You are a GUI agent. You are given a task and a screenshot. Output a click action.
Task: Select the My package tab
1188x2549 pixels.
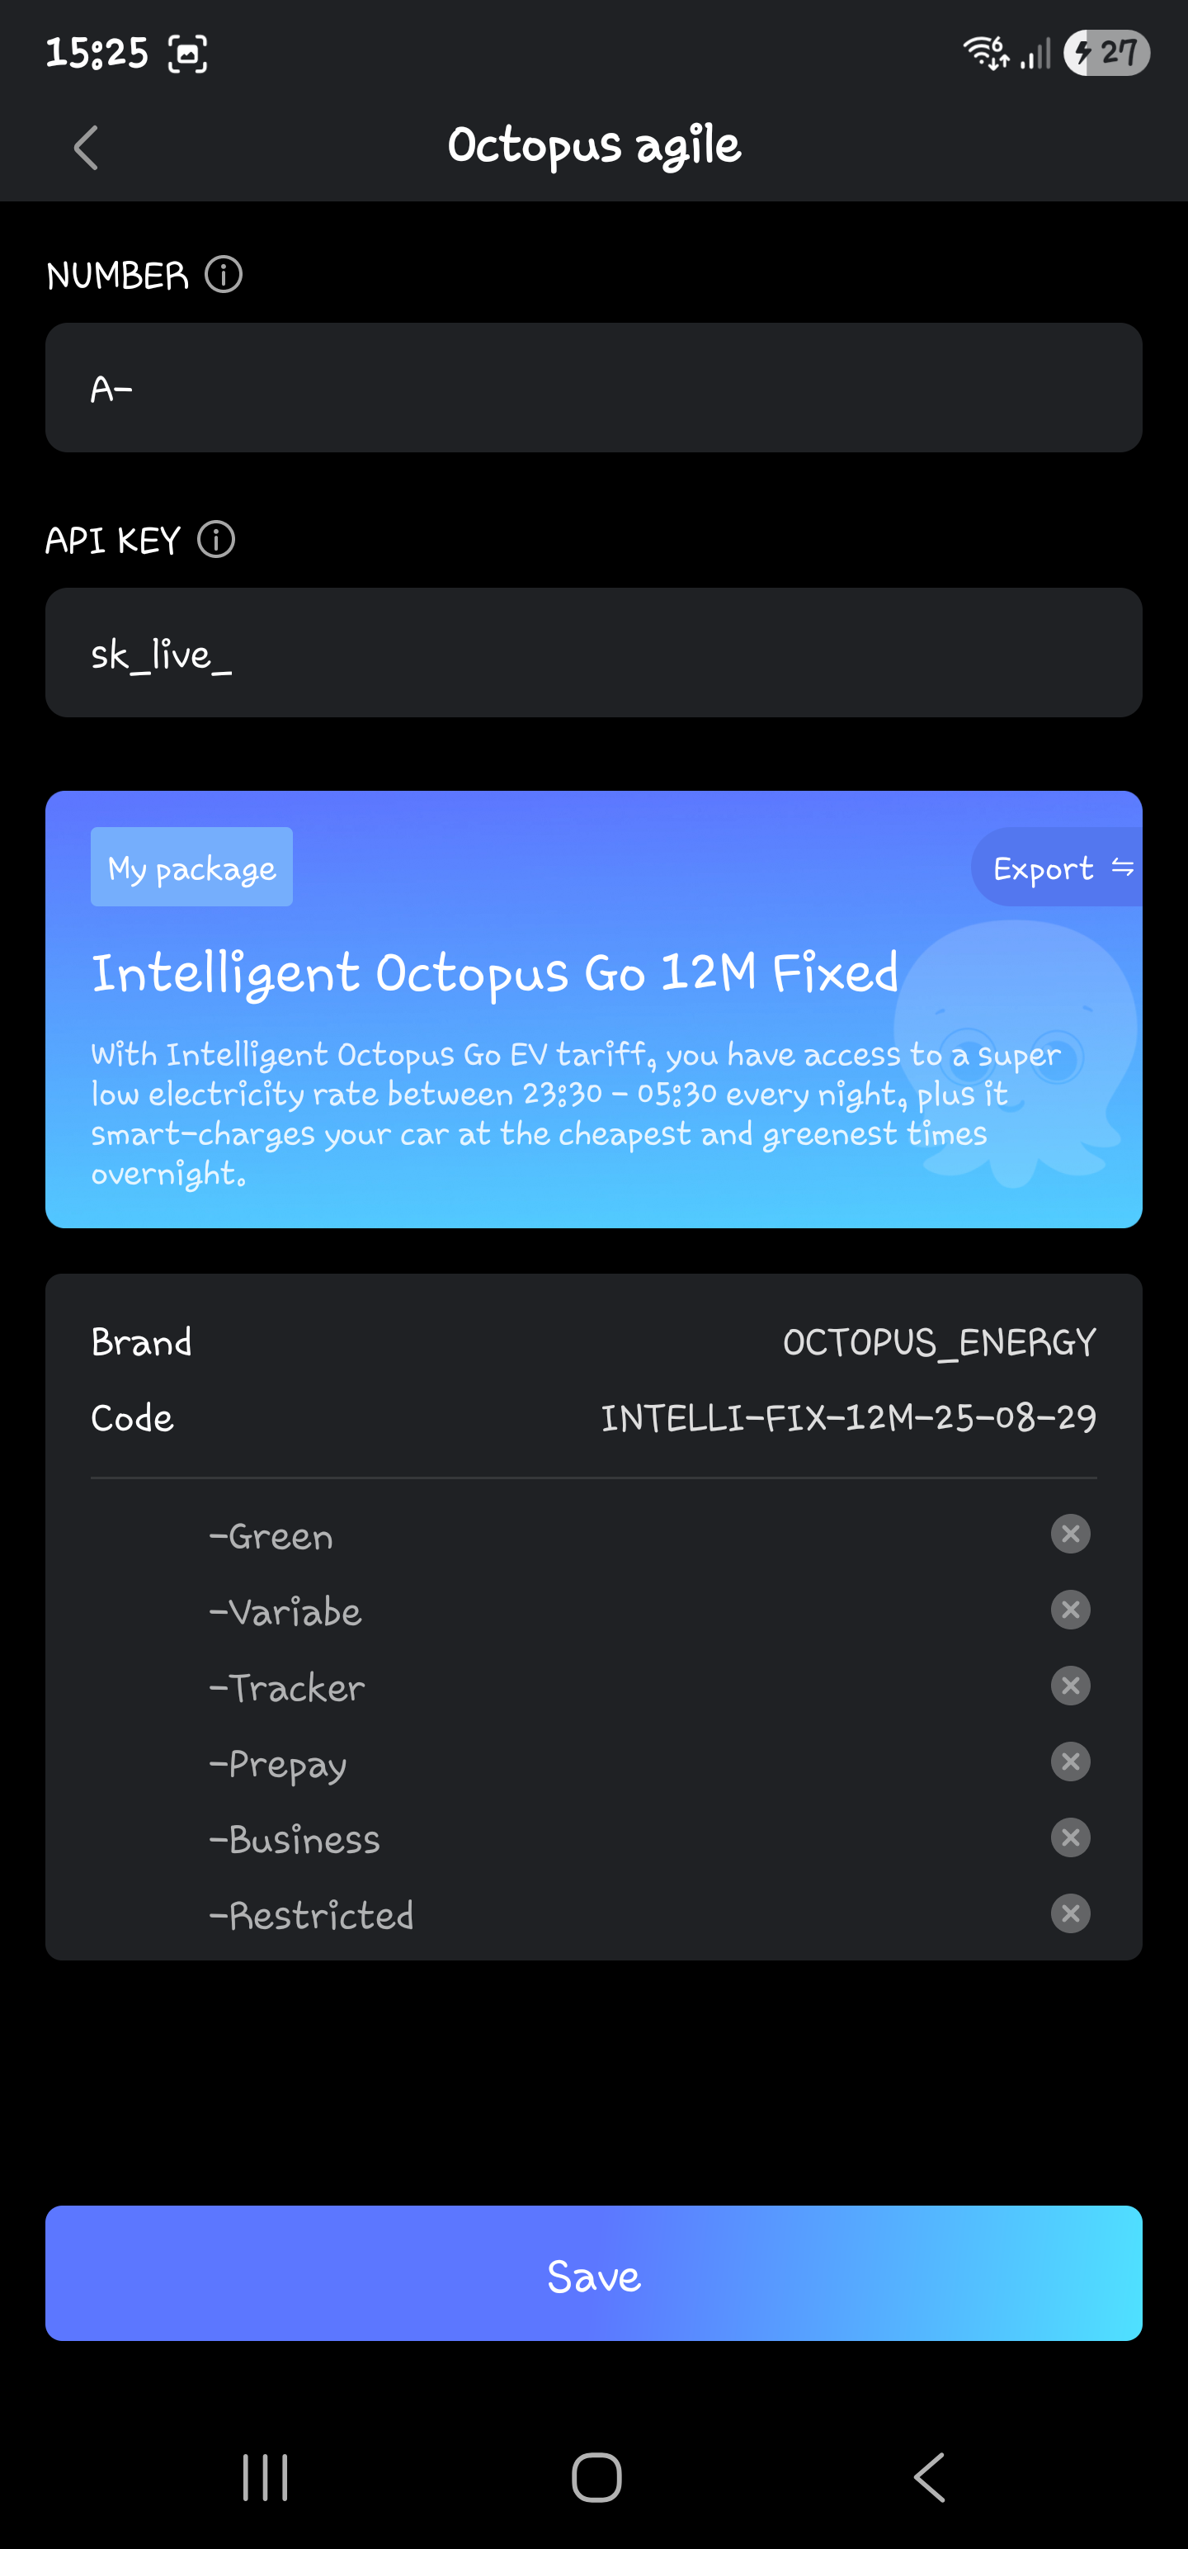pyautogui.click(x=192, y=868)
